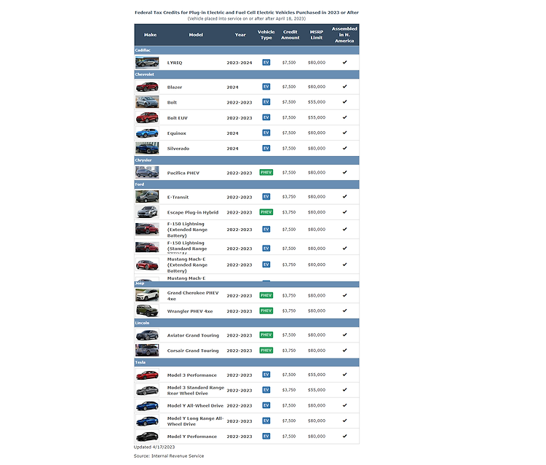Open the Cadillac LYRIQ car thumbnail
This screenshot has width=546, height=465.
(147, 63)
